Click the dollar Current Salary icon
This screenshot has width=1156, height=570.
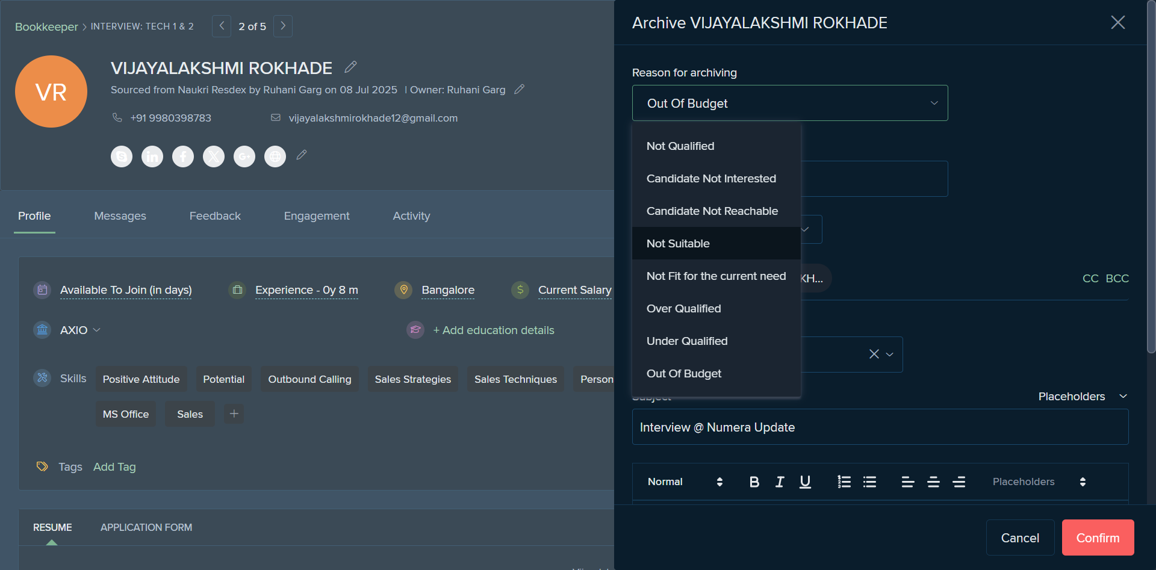tap(520, 290)
